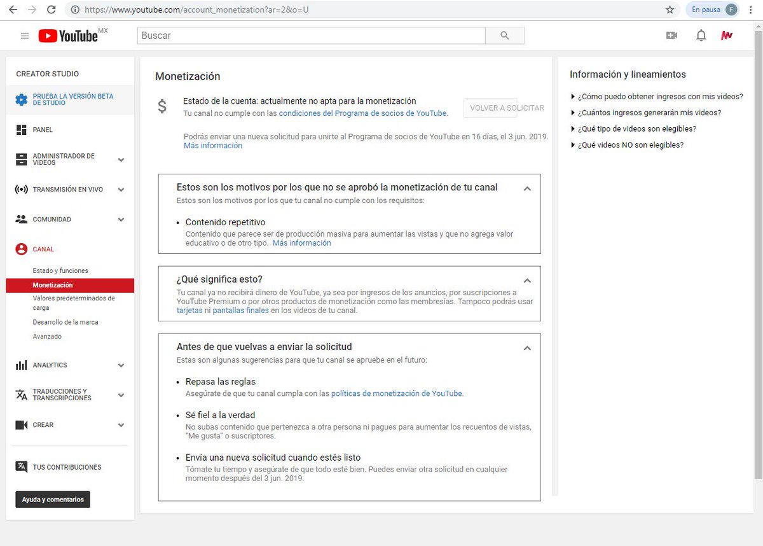Open the notifications bell
Screen dimensions: 763x546
pyautogui.click(x=701, y=36)
